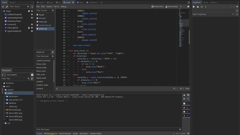
Task: Load existing resource in Inspector
Action: [x=198, y=7]
